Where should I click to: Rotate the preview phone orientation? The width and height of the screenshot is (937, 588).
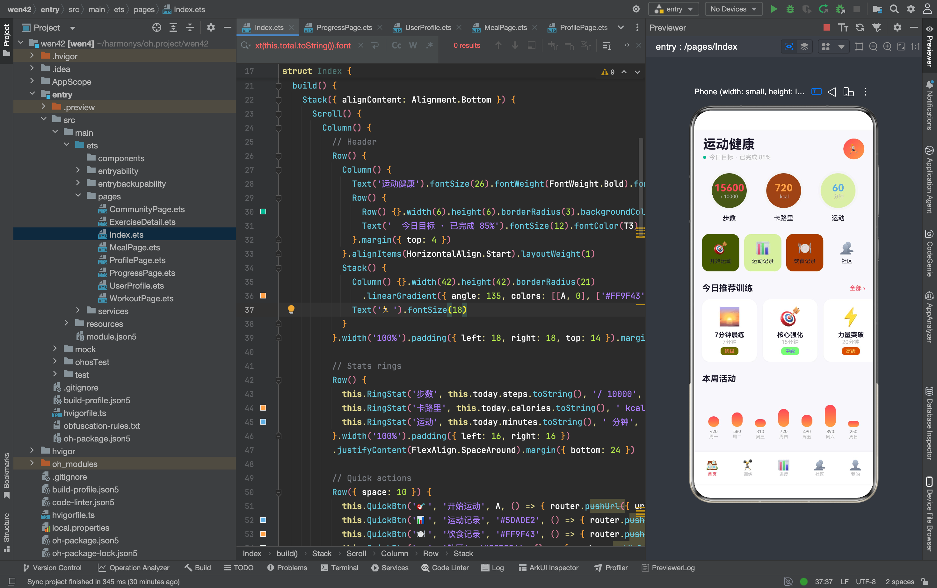tap(848, 92)
